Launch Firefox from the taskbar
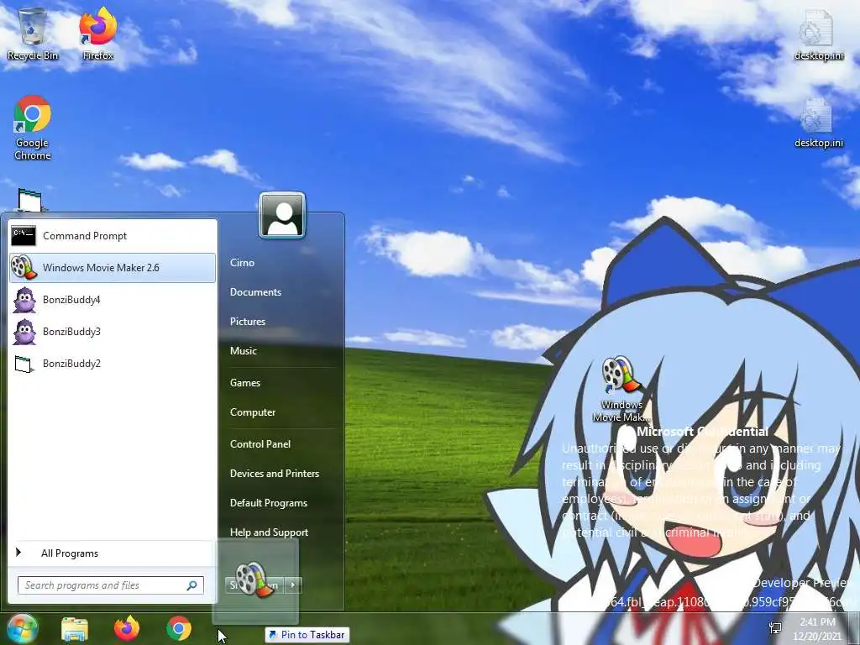 click(x=127, y=628)
